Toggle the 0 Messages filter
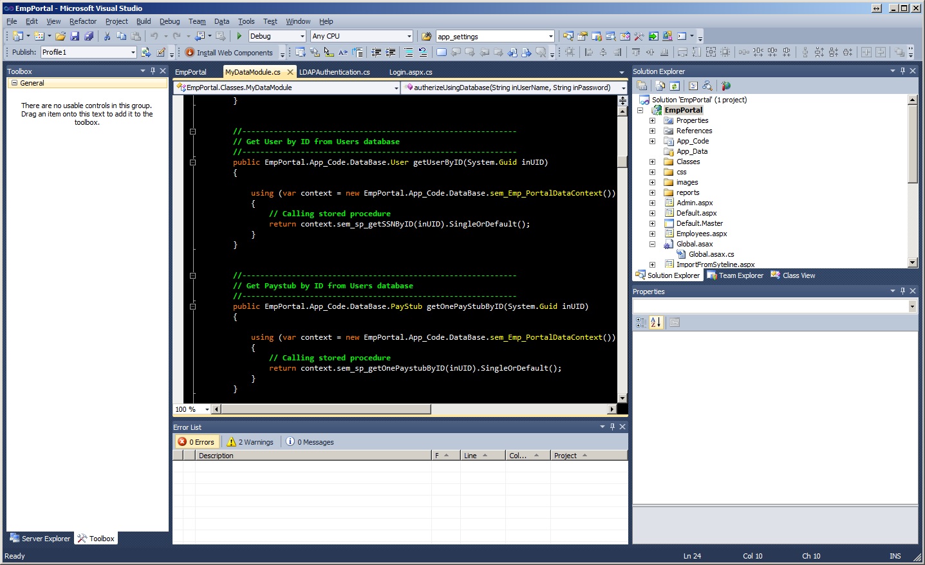The image size is (925, 565). (310, 442)
